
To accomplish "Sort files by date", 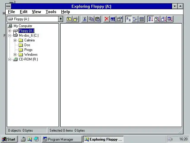I will pyautogui.click(x=170, y=19).
